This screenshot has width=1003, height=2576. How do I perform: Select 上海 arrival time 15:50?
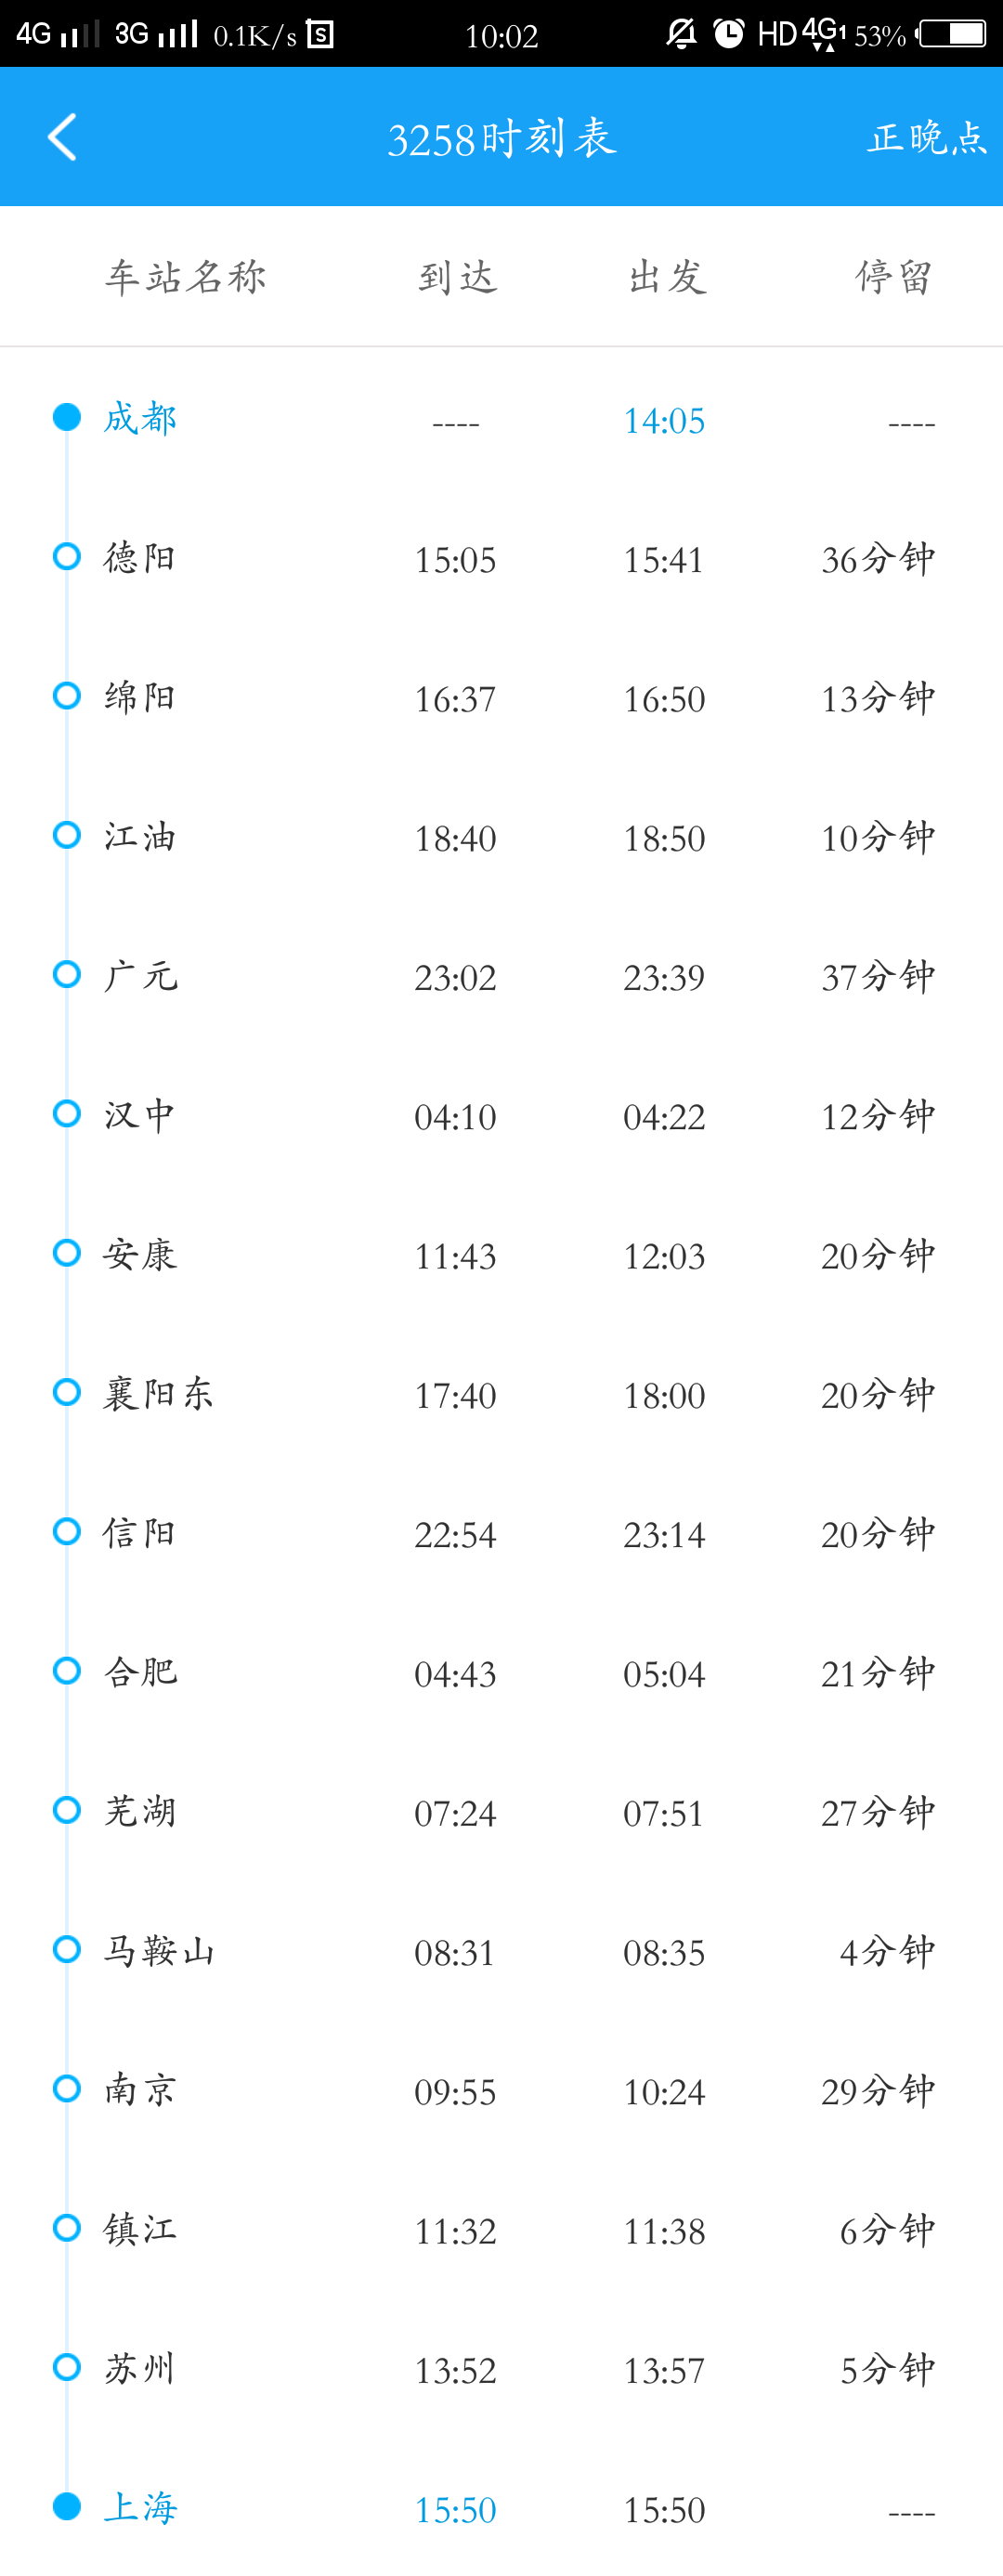pyautogui.click(x=455, y=2510)
